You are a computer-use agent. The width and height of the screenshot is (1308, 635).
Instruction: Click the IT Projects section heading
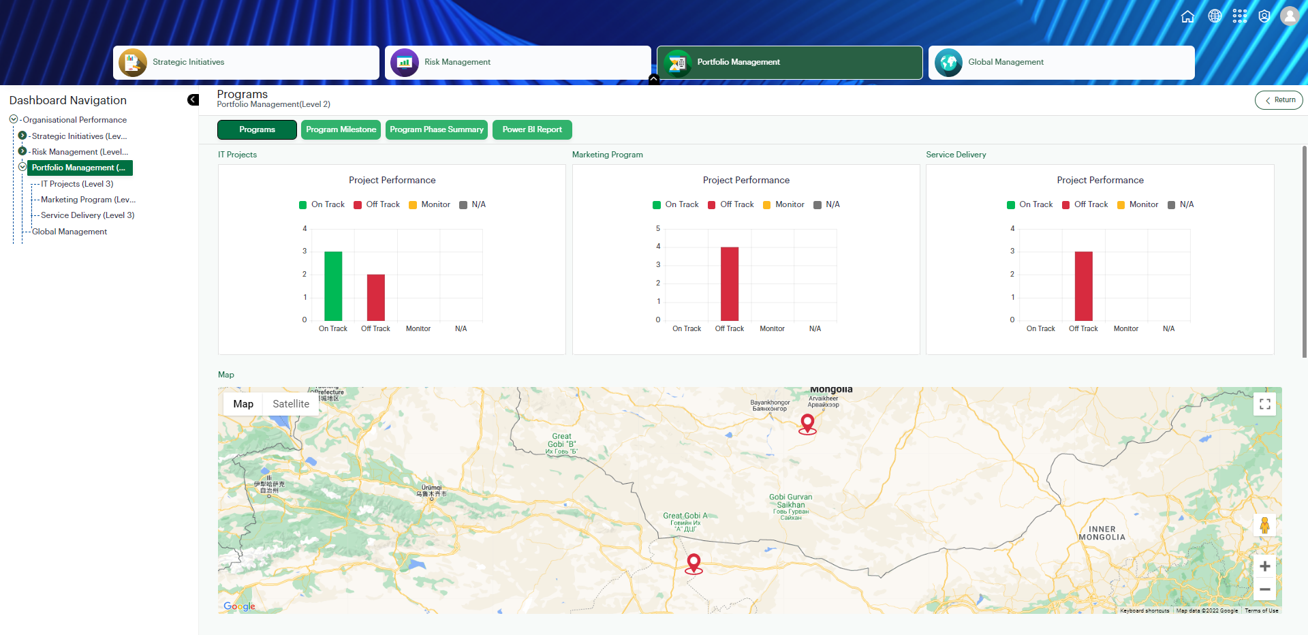point(237,155)
